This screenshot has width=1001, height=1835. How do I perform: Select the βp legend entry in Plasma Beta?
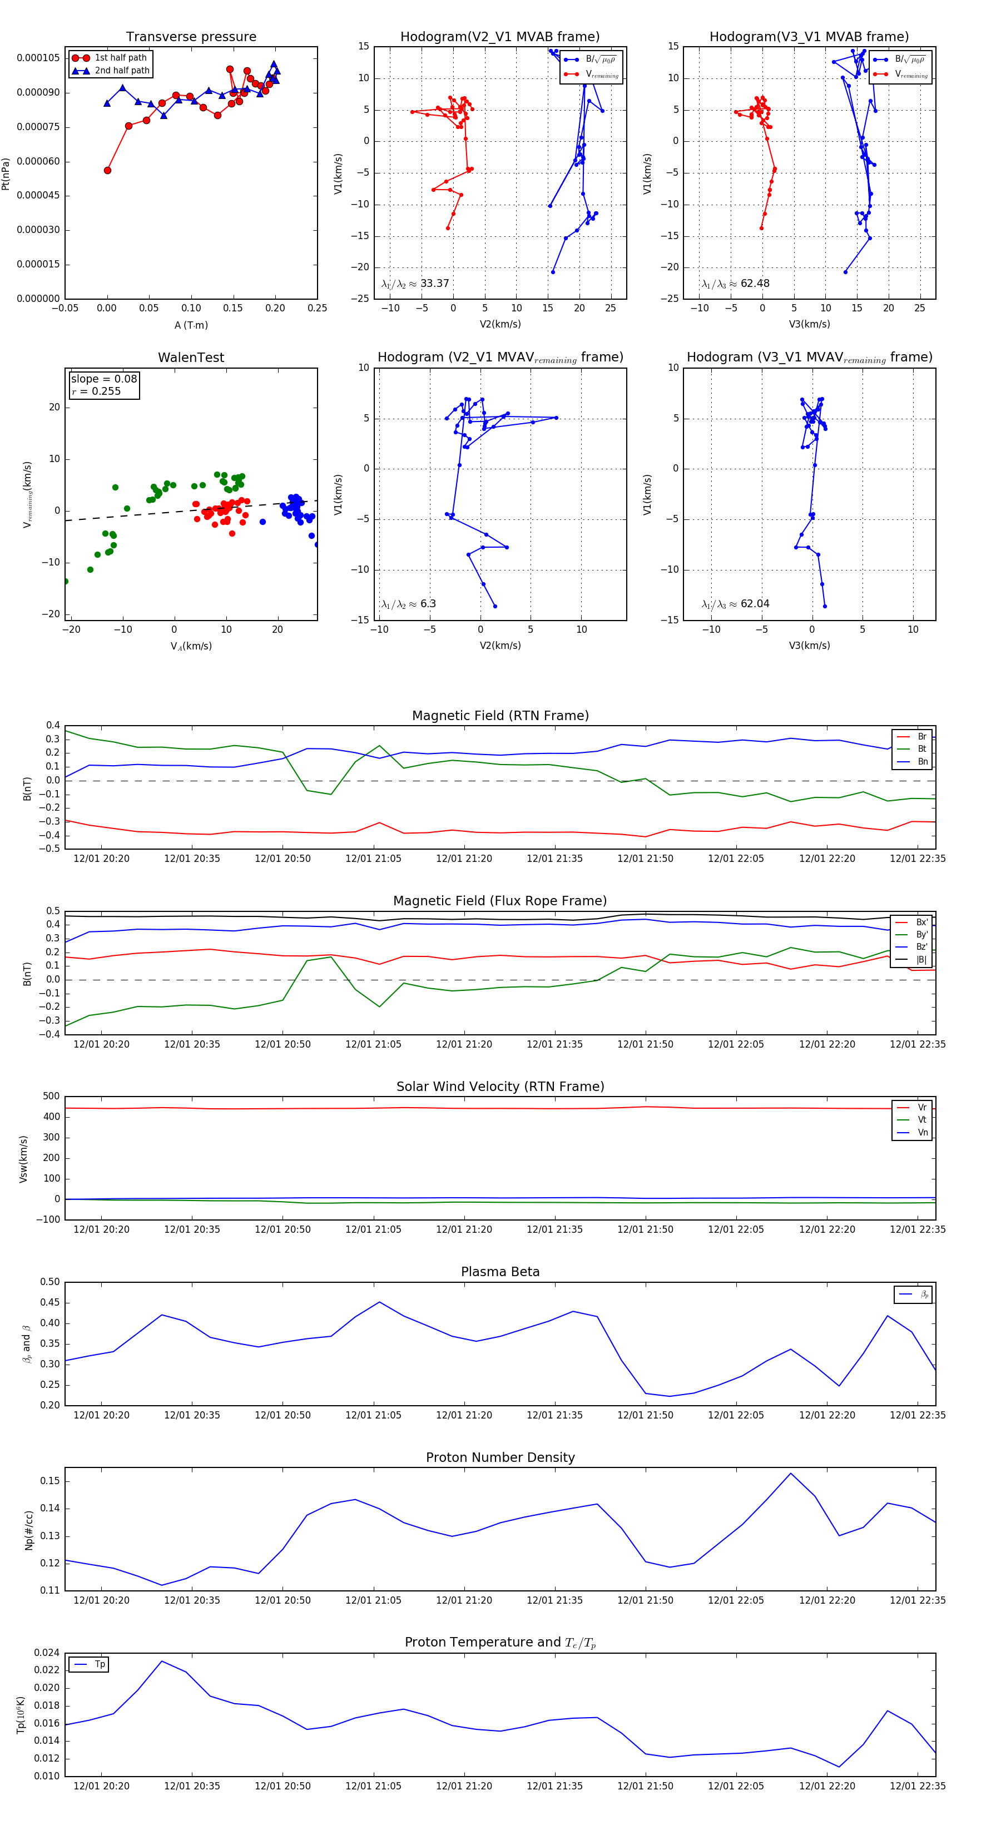pyautogui.click(x=913, y=1295)
